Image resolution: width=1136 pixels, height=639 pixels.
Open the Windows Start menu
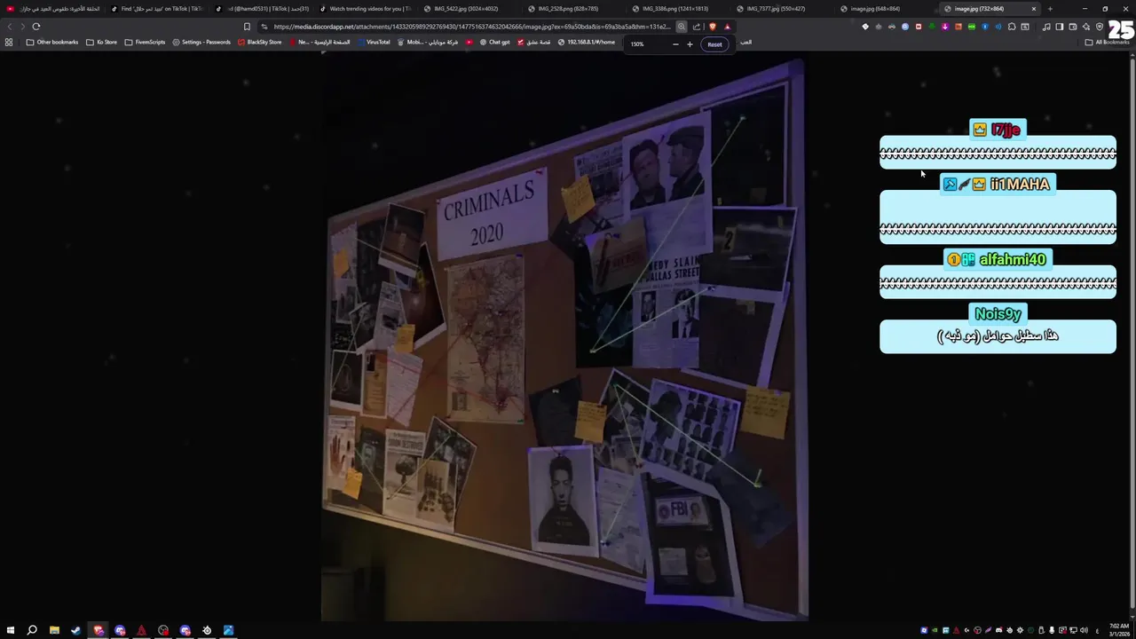pos(11,630)
